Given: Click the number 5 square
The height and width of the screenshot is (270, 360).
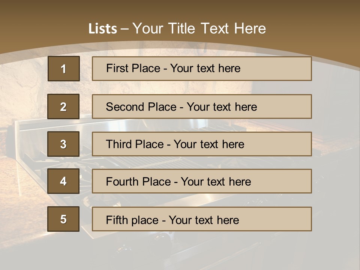Looking at the screenshot, I should [x=63, y=219].
